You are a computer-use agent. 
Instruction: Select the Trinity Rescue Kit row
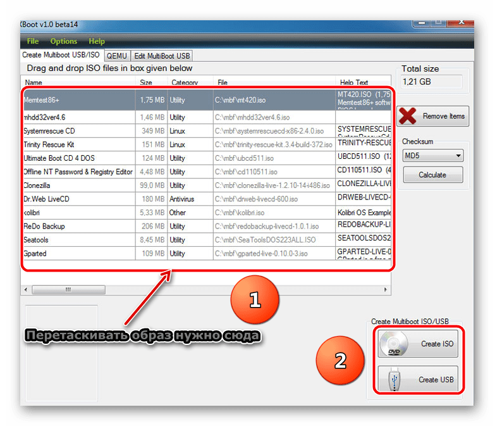(207, 144)
